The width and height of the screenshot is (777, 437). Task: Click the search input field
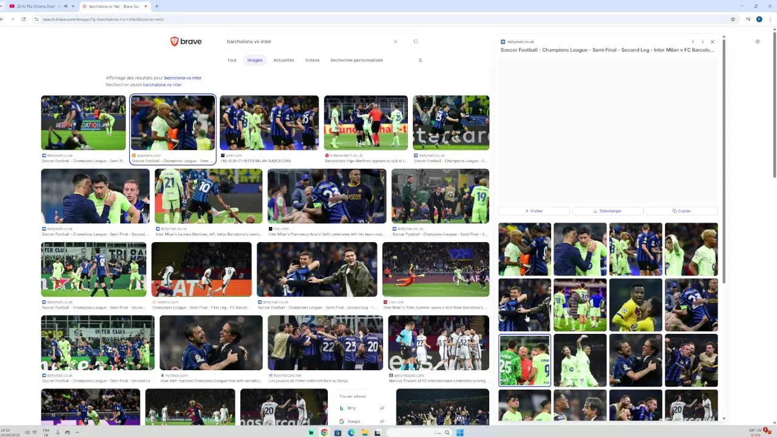click(307, 41)
